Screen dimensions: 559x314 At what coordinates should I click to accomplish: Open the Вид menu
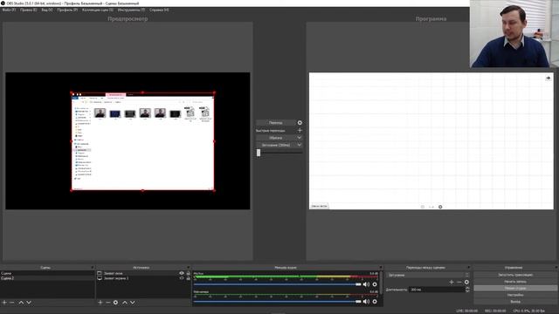pos(47,10)
